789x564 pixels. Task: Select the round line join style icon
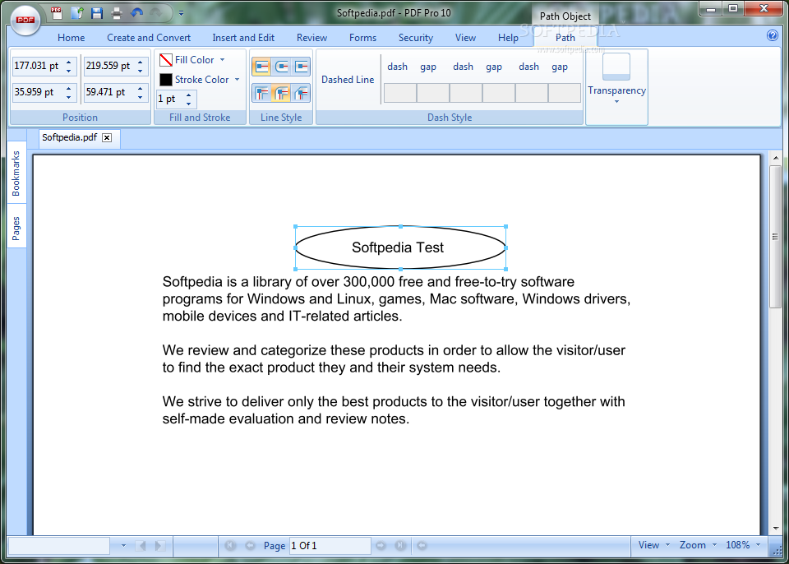click(x=281, y=93)
